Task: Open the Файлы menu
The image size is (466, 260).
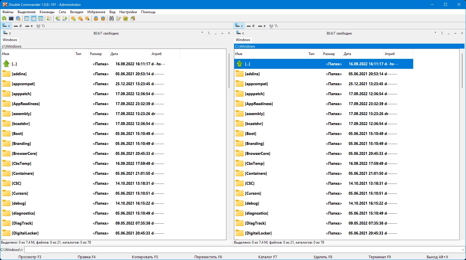Action: click(8, 12)
